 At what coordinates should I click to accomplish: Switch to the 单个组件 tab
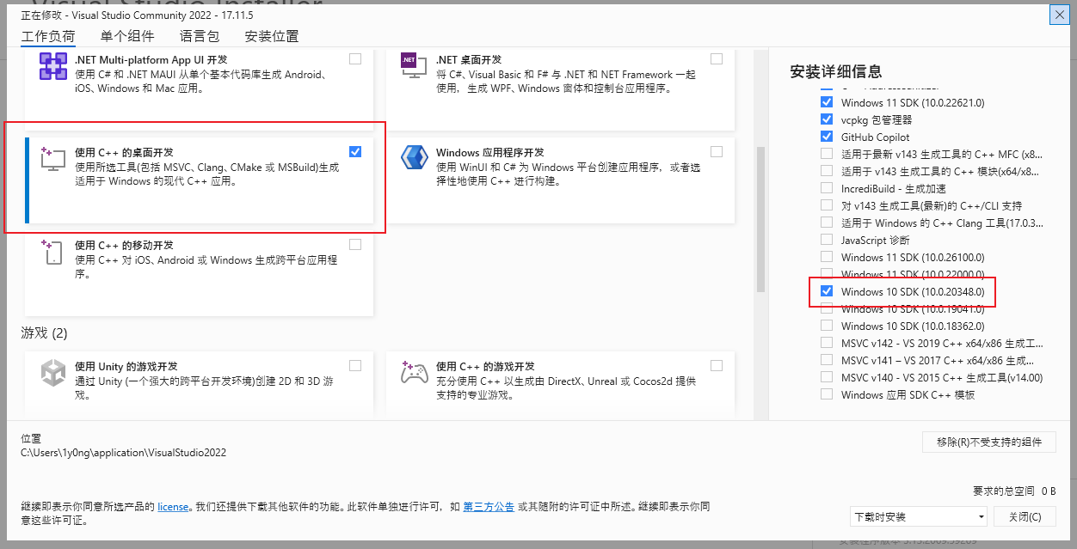[127, 36]
